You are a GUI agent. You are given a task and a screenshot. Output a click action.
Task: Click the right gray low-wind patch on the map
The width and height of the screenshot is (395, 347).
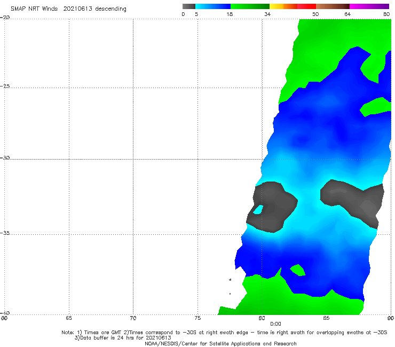pyautogui.click(x=353, y=202)
